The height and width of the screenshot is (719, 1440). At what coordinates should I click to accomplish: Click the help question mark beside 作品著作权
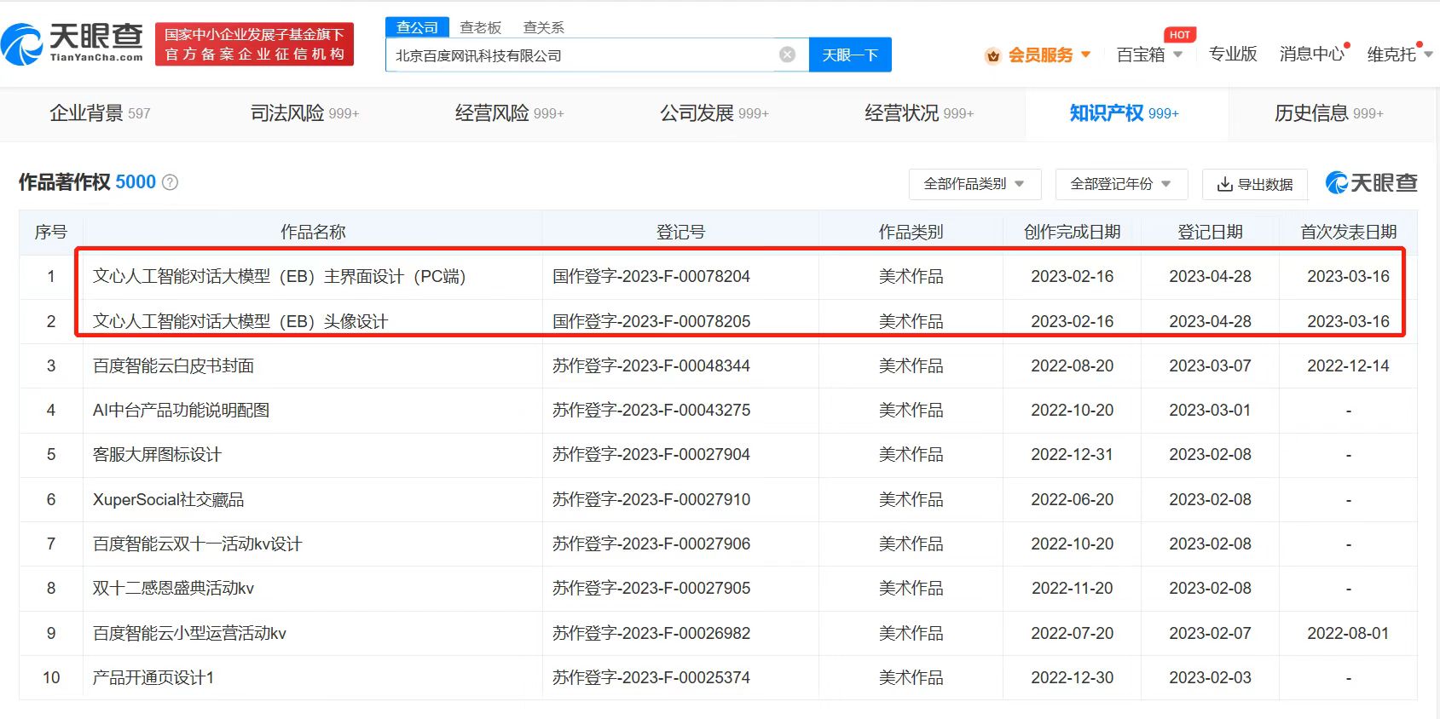(x=170, y=182)
